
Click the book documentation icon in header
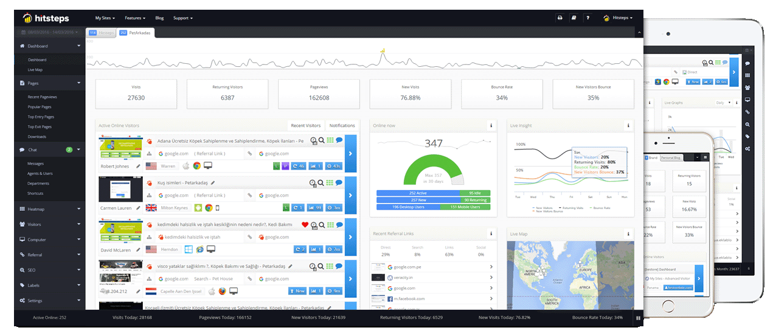coord(574,18)
